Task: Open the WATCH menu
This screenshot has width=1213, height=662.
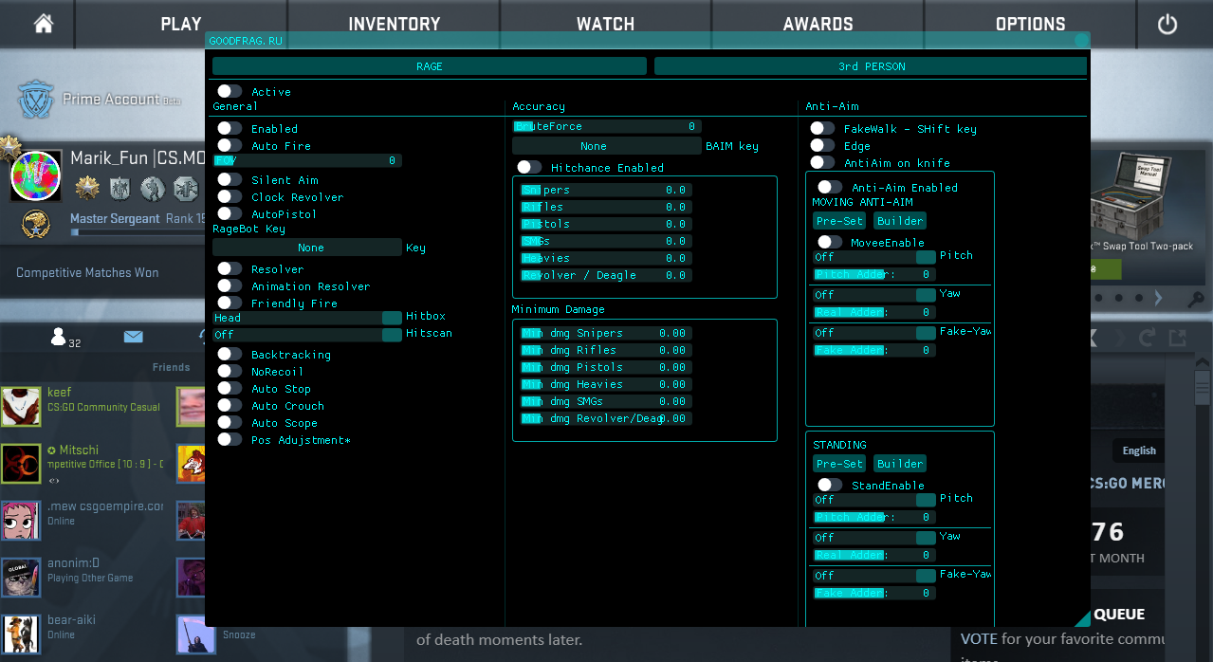Action: [x=605, y=25]
